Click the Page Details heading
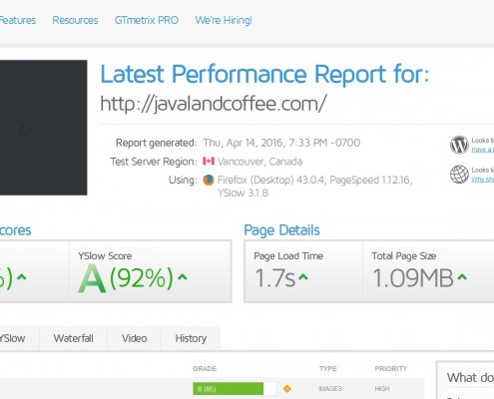 pyautogui.click(x=281, y=230)
